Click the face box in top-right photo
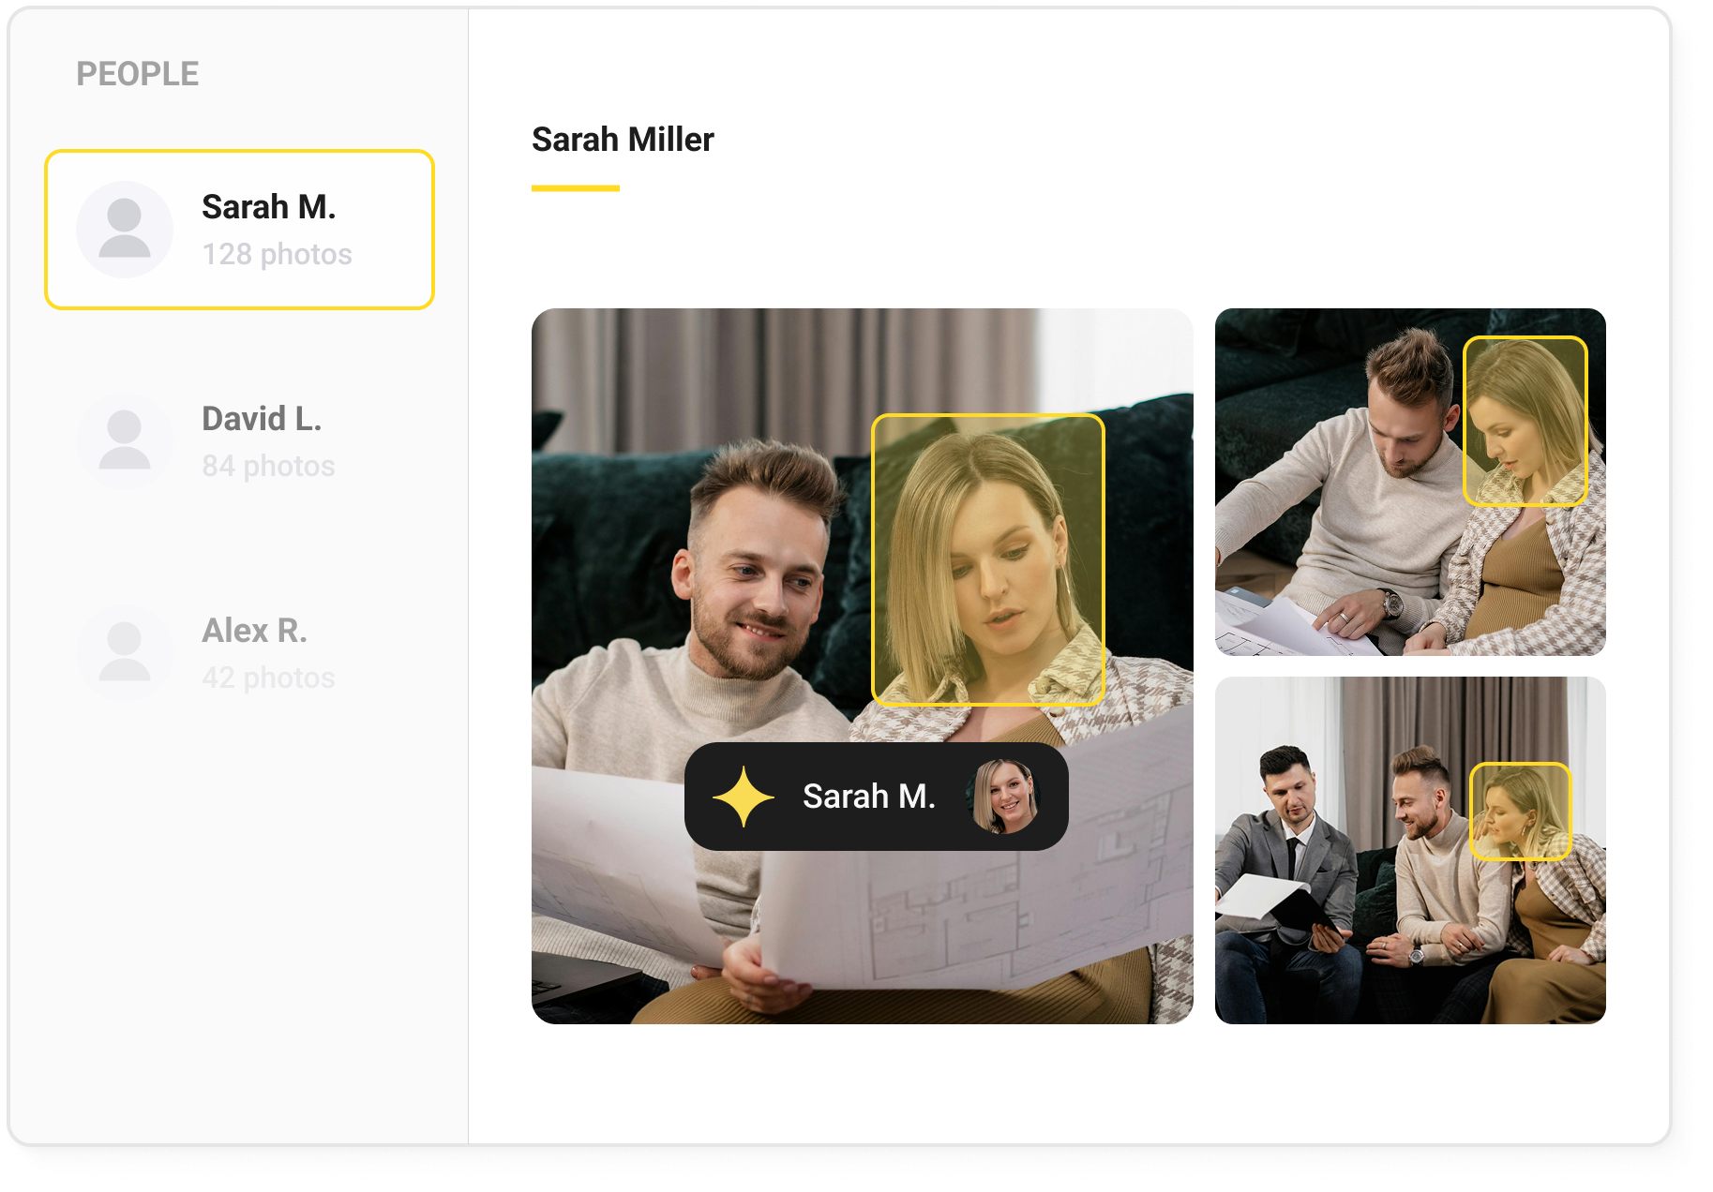1713x1192 pixels. pyautogui.click(x=1525, y=421)
